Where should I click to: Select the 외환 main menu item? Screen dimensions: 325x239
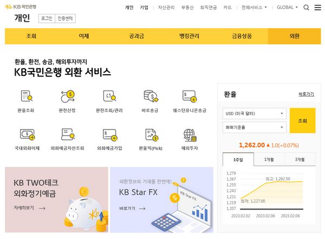pyautogui.click(x=295, y=36)
